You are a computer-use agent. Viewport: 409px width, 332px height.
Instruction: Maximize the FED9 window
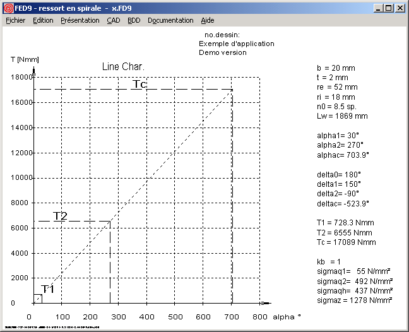[388, 8]
